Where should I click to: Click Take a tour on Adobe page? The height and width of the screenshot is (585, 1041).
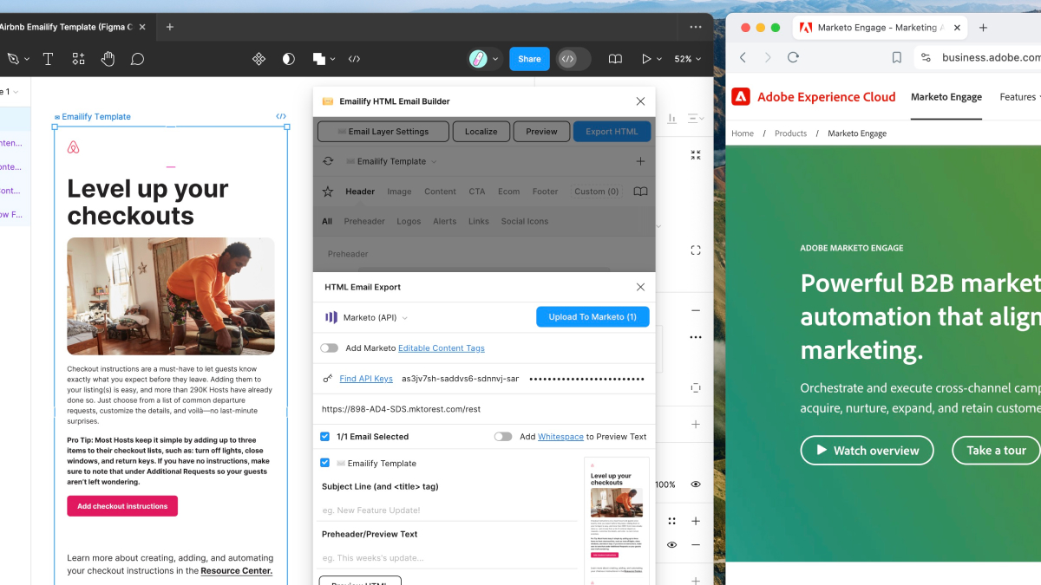point(996,451)
